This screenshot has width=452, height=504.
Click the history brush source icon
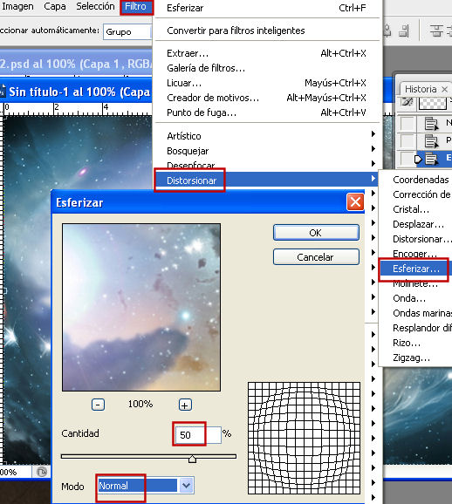[x=407, y=103]
